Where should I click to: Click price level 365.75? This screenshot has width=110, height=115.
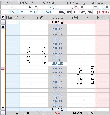(57, 34)
